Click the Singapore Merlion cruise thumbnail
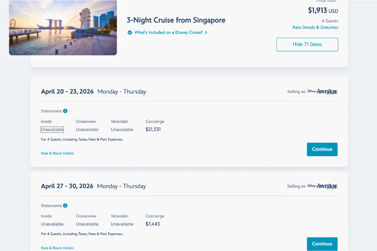Viewport: 377px width, 251px height. (63, 27)
